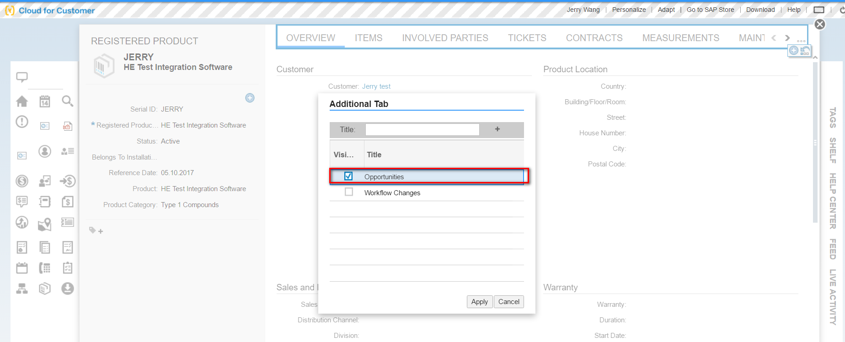This screenshot has width=845, height=342.
Task: Click the blue plus icon above Serial ID
Action: [250, 98]
